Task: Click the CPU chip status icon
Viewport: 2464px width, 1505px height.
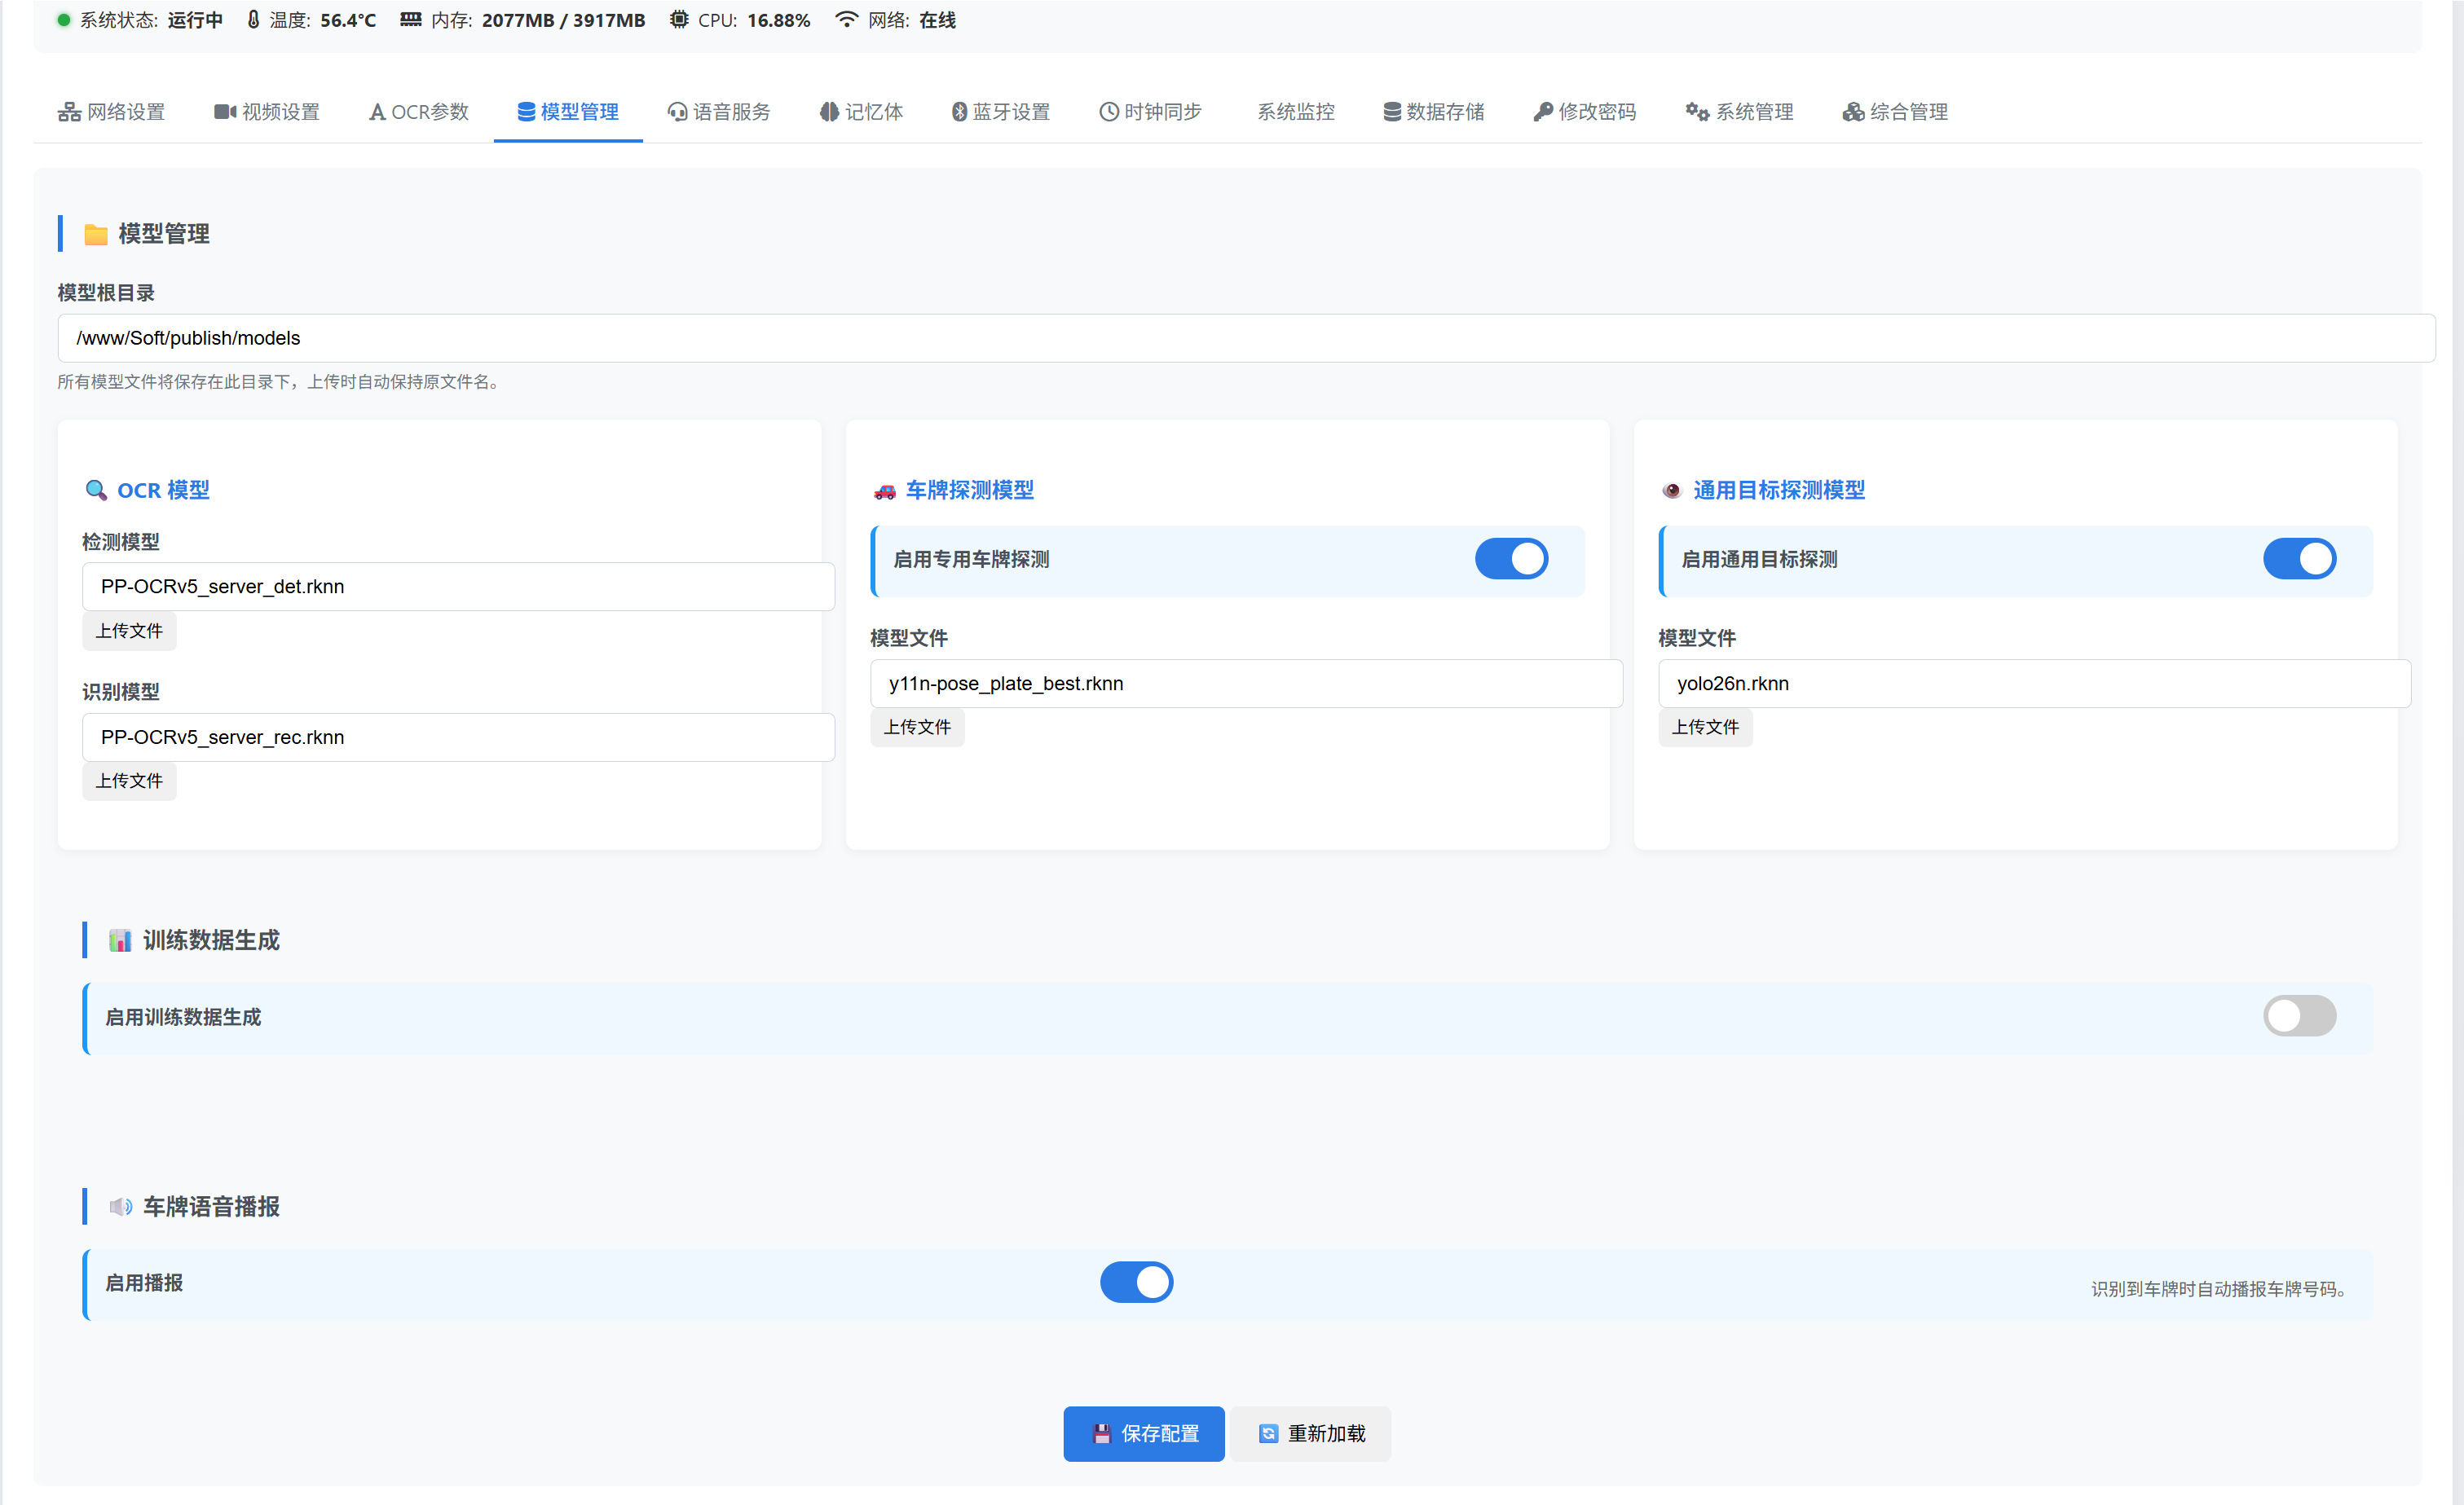Action: tap(679, 20)
